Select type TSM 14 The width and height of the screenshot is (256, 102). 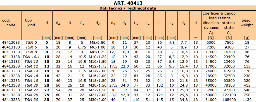[x=31, y=71]
